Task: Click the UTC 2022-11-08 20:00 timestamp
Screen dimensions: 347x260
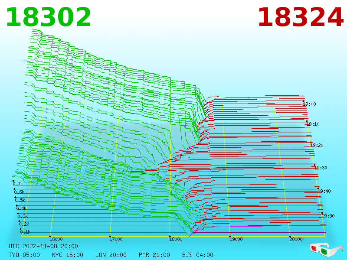Action: (x=43, y=246)
